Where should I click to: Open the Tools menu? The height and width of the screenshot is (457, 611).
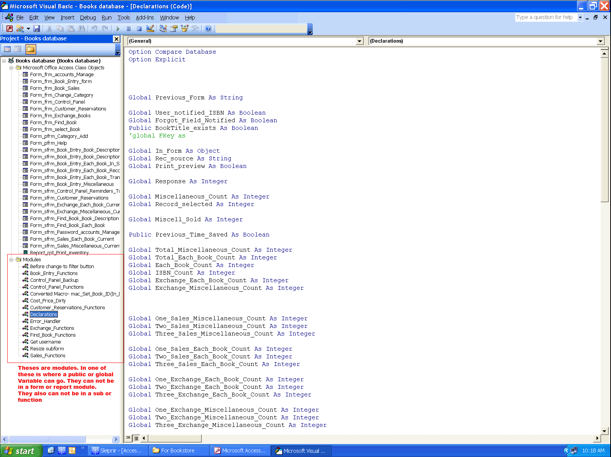[124, 18]
